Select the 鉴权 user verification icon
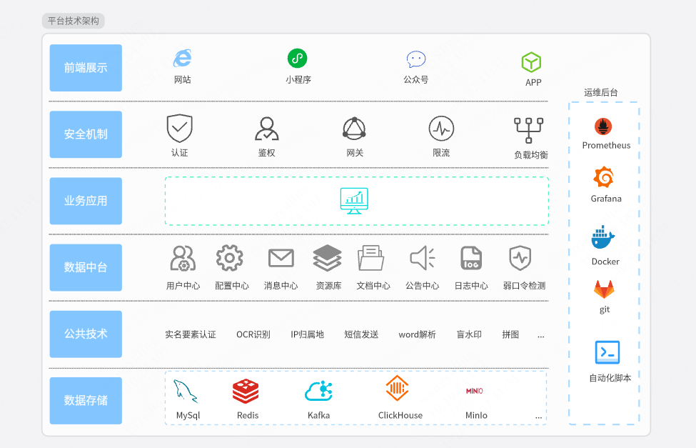Image resolution: width=696 pixels, height=448 pixels. 267,129
